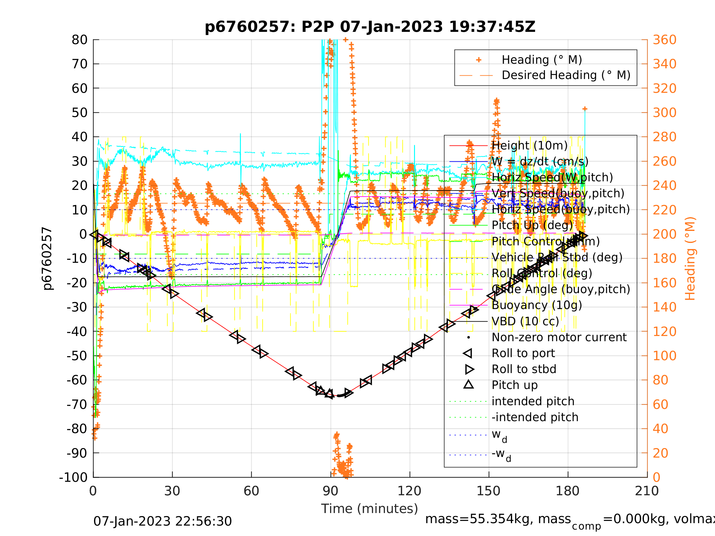The width and height of the screenshot is (715, 536).
Task: Click the W = dz/dt (cm/s) legend label
Action: 540,161
